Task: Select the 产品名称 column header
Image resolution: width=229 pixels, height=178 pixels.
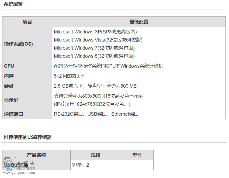Action: click(x=36, y=155)
